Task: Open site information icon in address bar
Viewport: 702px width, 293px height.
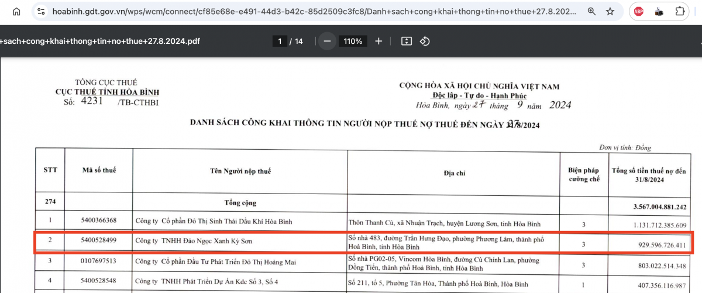Action: tap(40, 11)
